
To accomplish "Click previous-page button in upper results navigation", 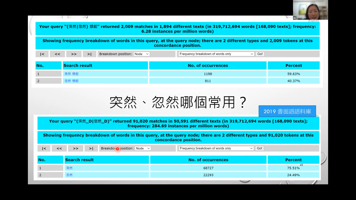I will pos(57,54).
